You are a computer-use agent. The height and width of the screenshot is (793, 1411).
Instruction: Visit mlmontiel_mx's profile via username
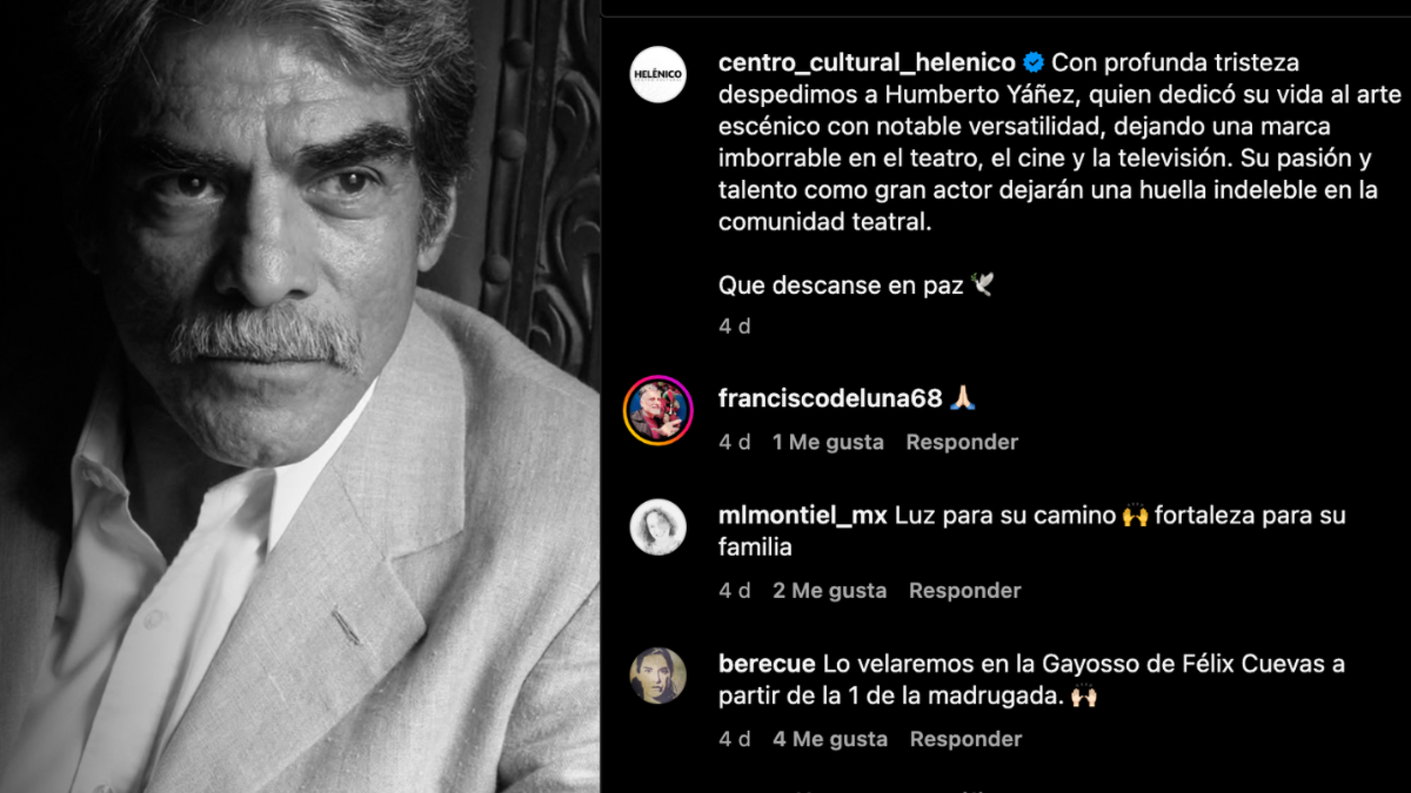[803, 516]
